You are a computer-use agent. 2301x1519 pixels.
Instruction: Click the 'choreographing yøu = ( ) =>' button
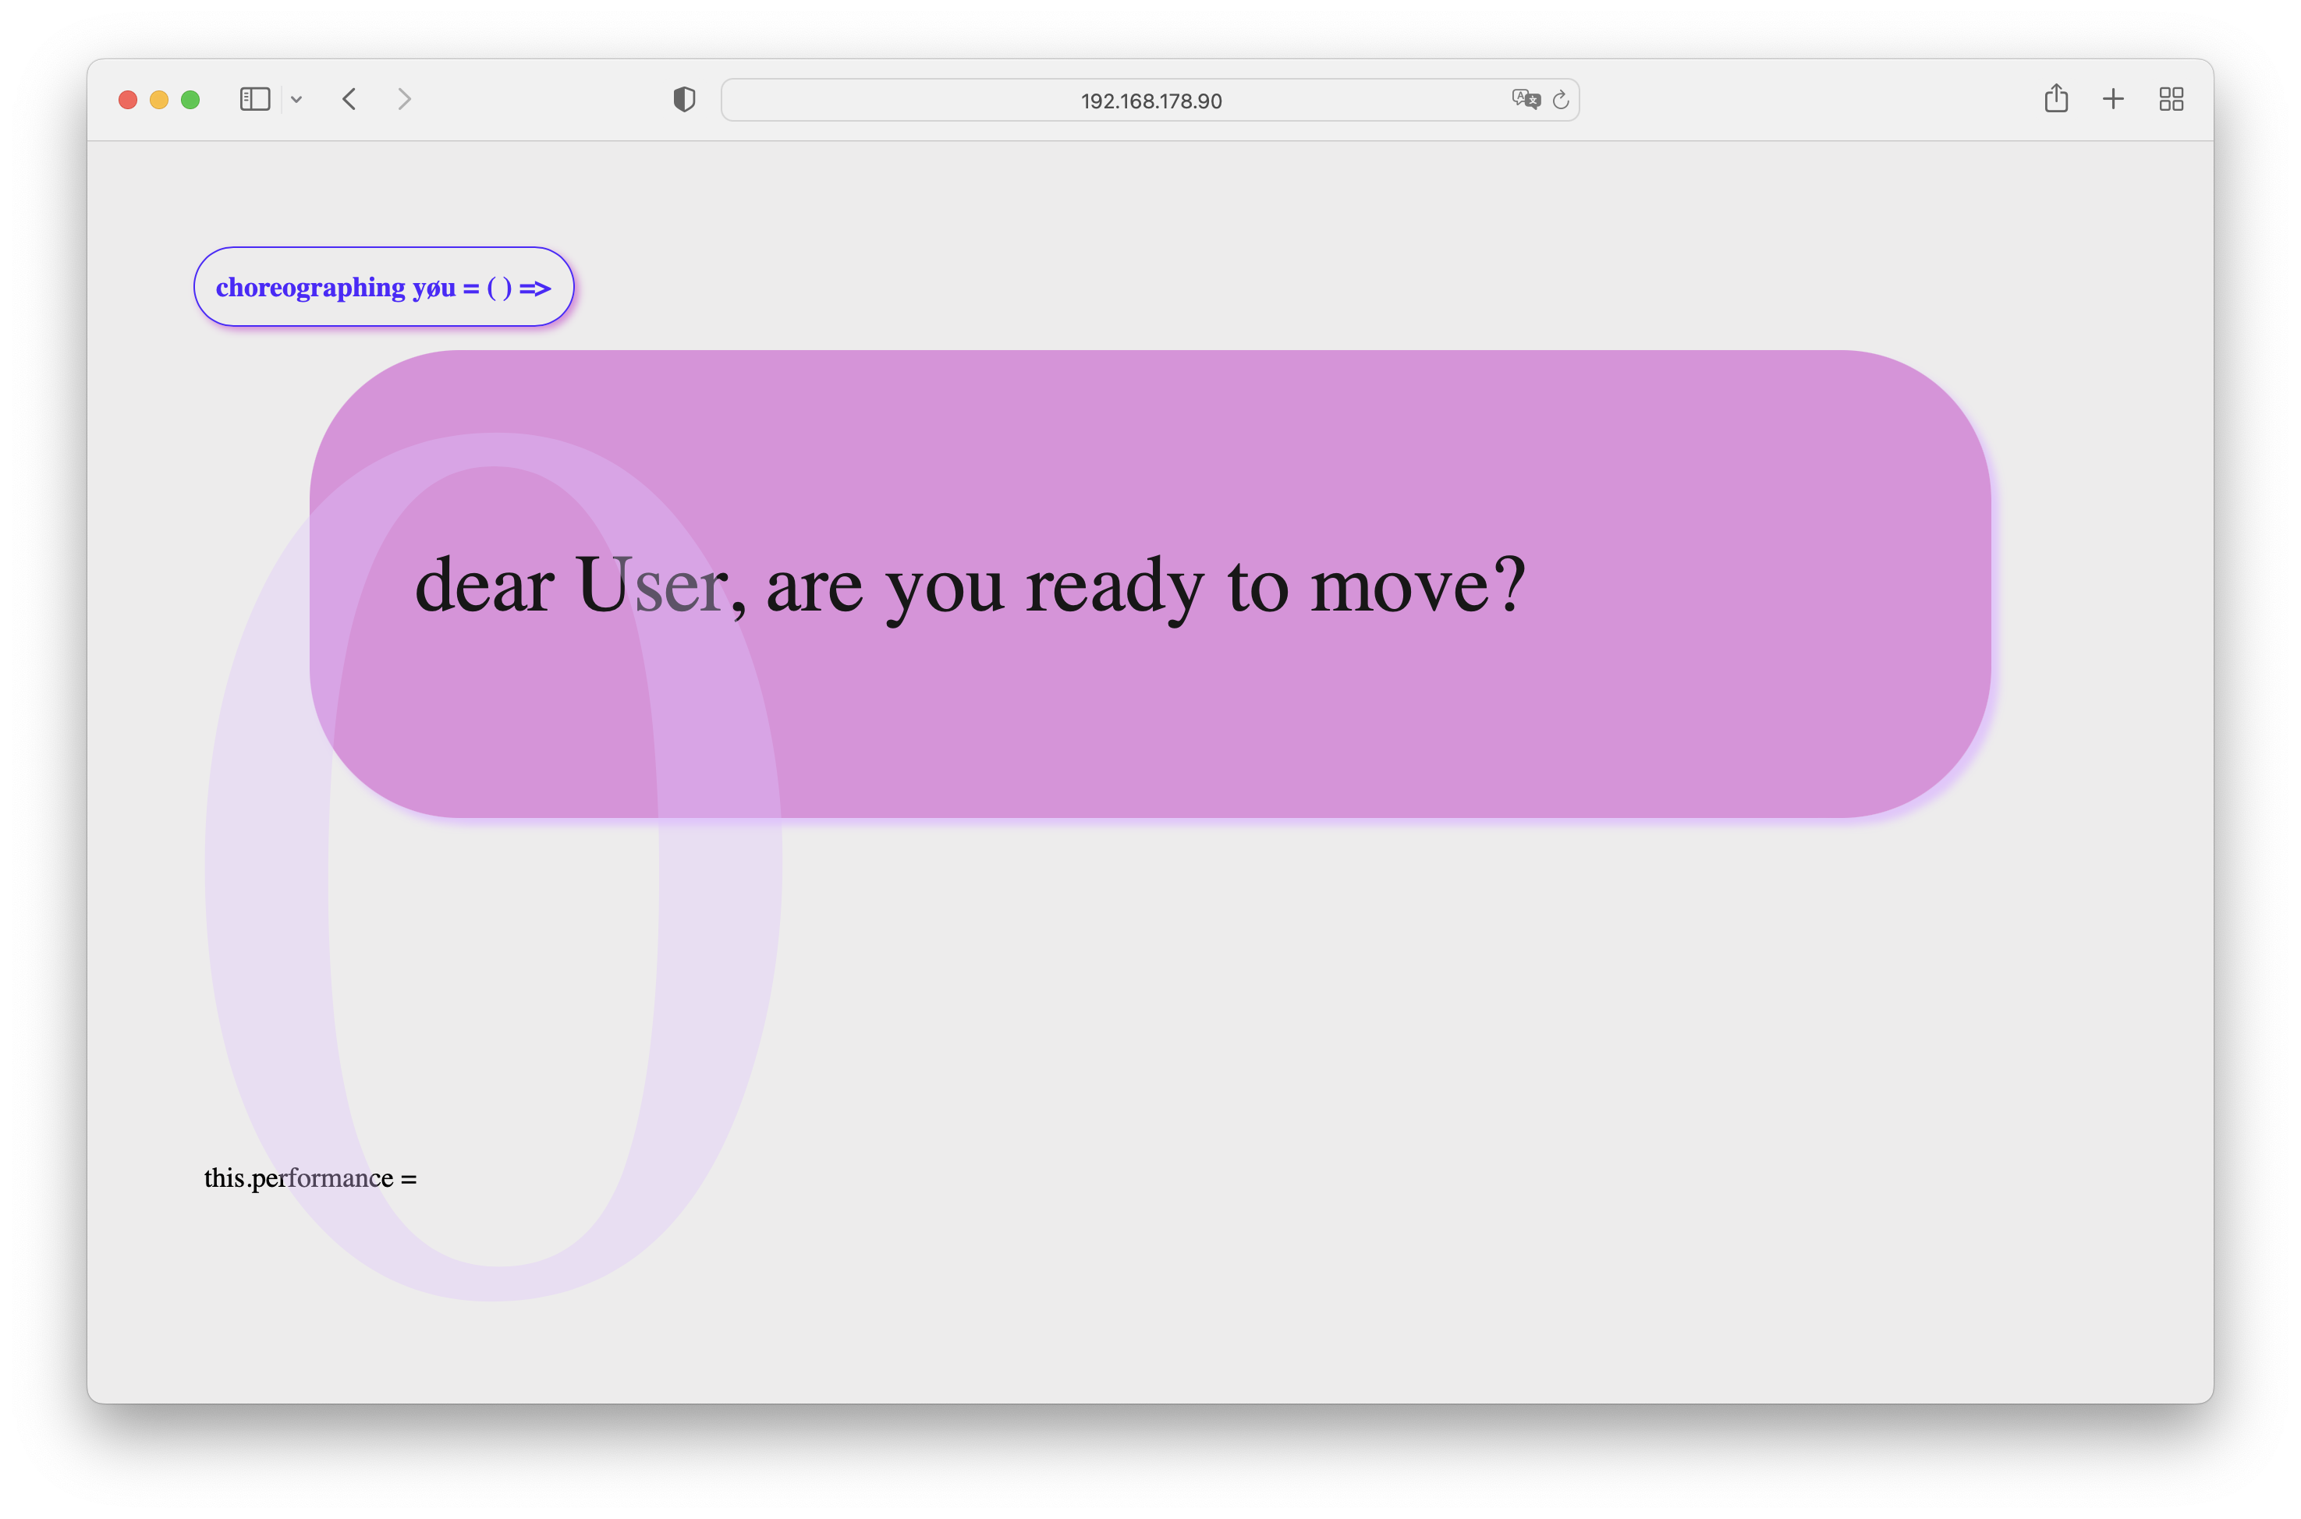(x=384, y=287)
